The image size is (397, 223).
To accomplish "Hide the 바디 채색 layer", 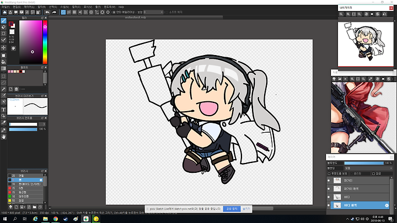I will click(x=329, y=205).
